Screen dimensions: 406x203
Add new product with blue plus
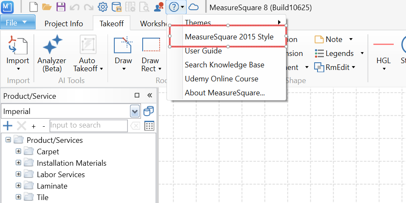pos(8,126)
